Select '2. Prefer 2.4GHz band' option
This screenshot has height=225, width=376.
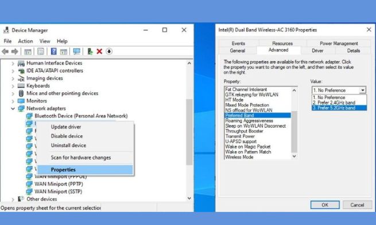tap(339, 102)
